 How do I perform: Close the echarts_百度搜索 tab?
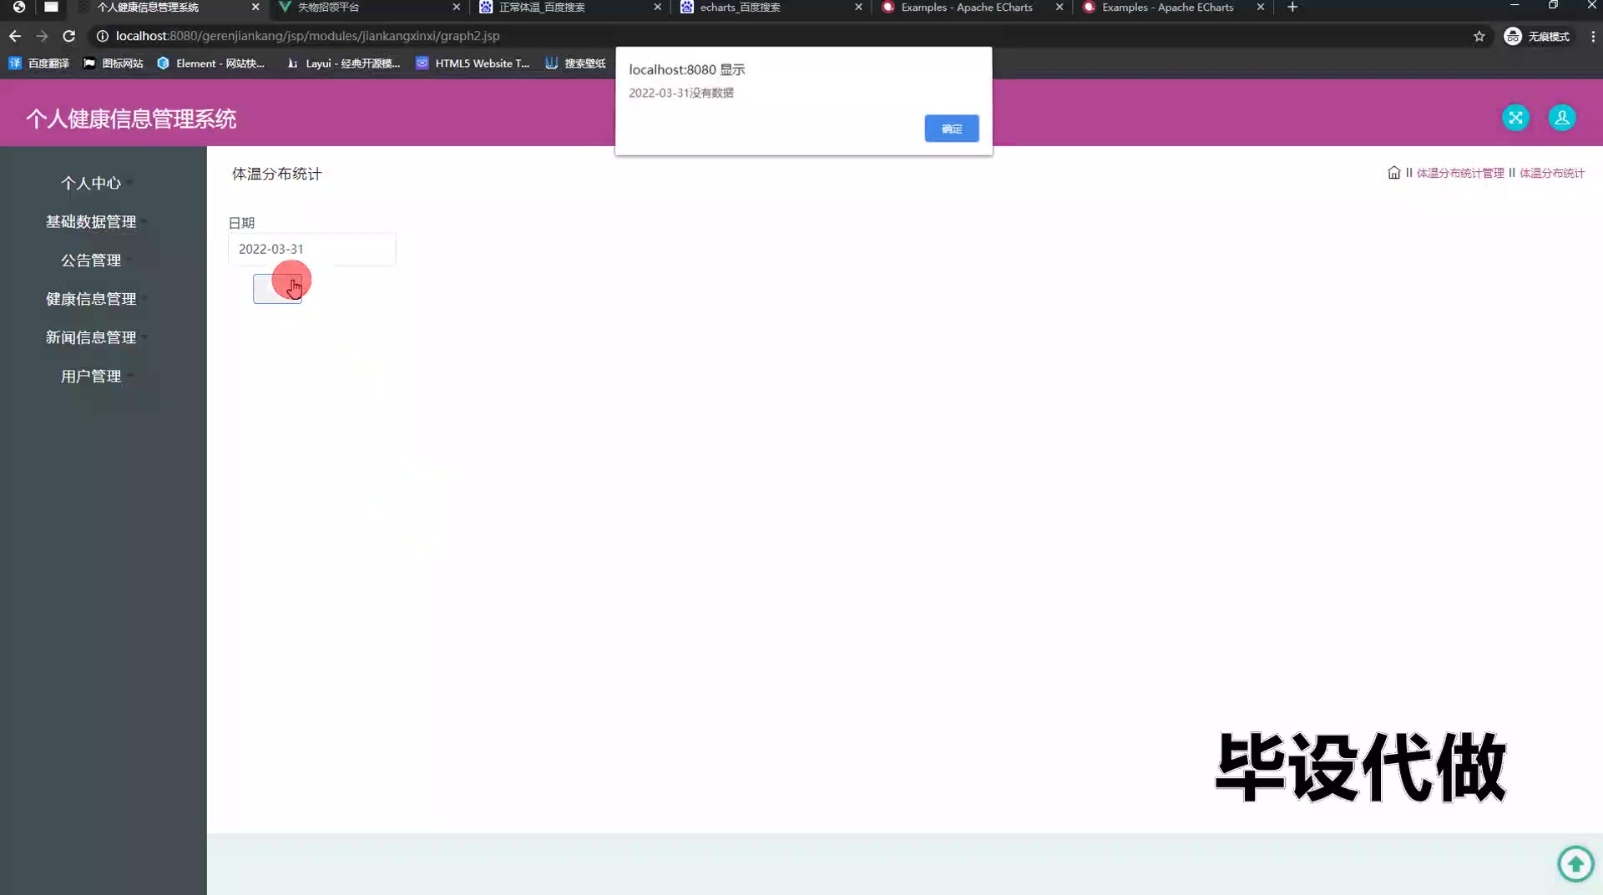858,7
